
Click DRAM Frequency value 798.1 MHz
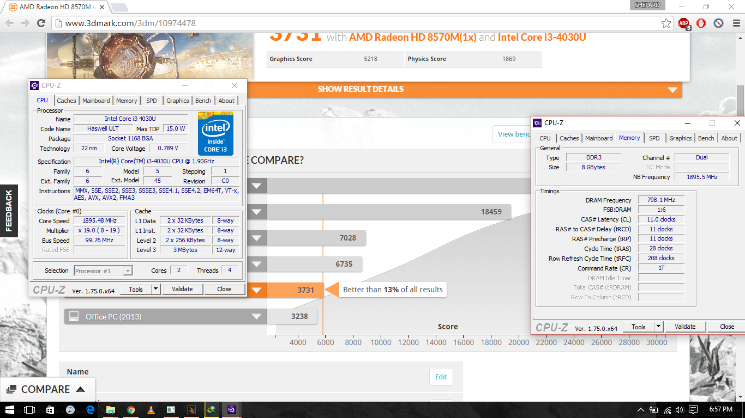(660, 200)
